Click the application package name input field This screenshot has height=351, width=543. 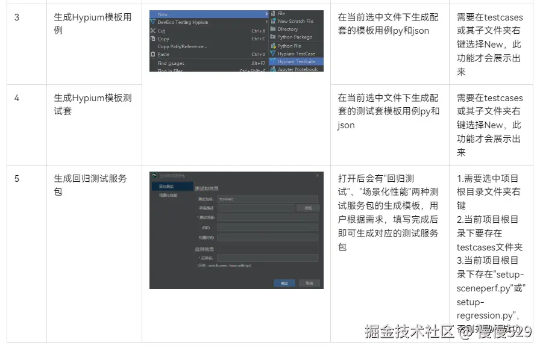268,258
